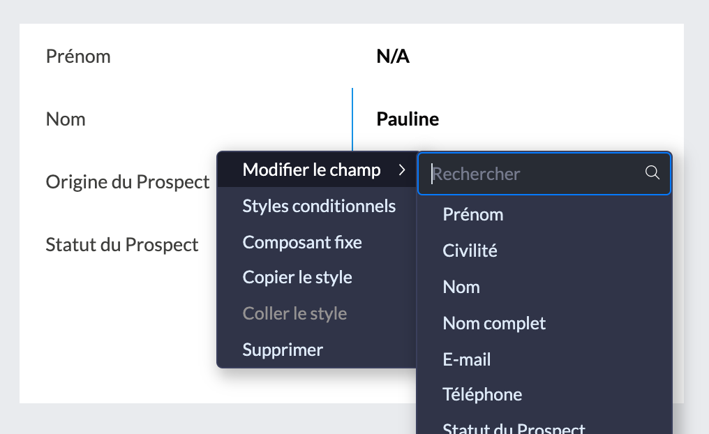709x434 pixels.
Task: Select the Origine du Prospect form label
Action: [x=128, y=183]
